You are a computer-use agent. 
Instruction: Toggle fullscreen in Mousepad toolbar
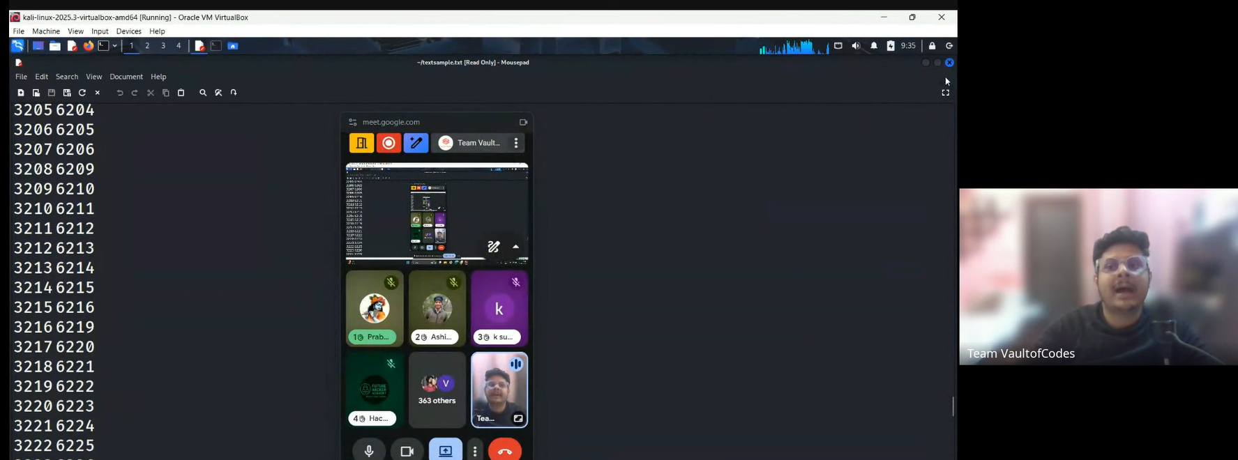coord(946,93)
